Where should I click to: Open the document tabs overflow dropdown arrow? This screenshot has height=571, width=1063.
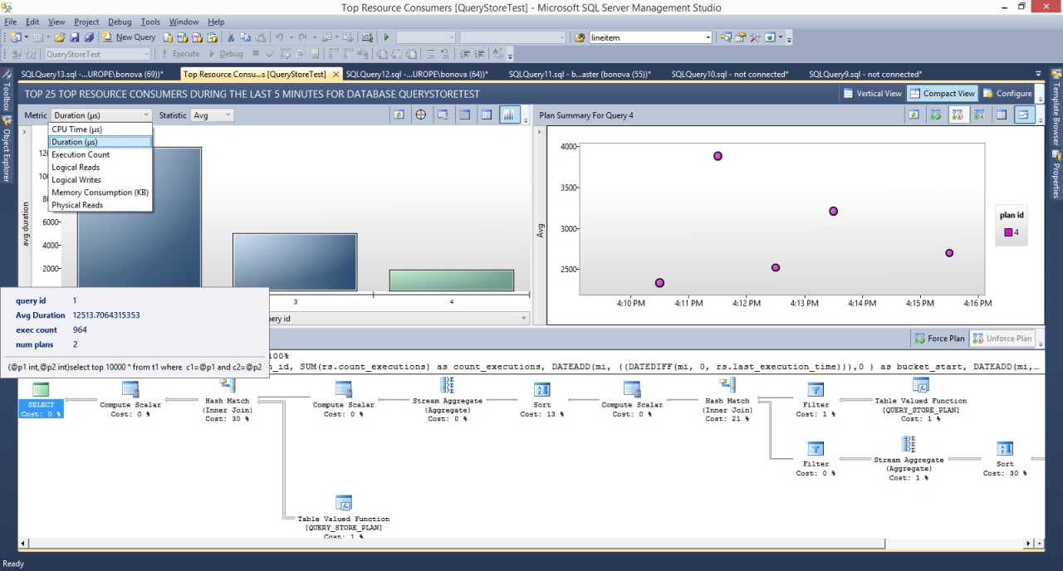point(1038,74)
